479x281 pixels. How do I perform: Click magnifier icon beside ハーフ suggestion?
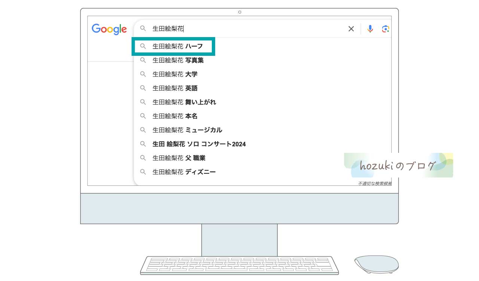point(143,46)
